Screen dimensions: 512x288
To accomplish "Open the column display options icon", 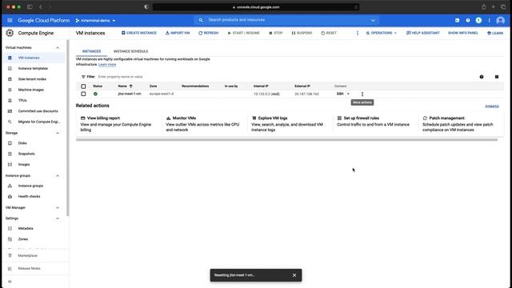I will click(x=497, y=77).
